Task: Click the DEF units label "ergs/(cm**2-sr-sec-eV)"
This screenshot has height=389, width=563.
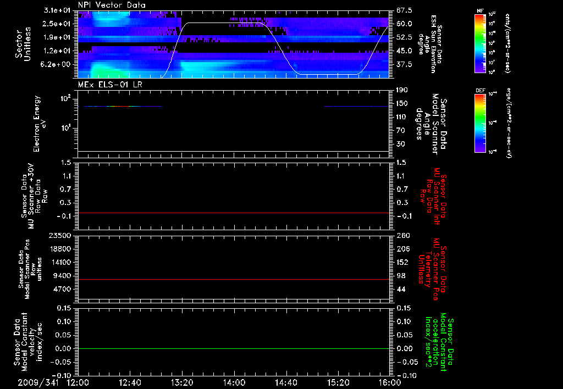Action: click(x=508, y=123)
